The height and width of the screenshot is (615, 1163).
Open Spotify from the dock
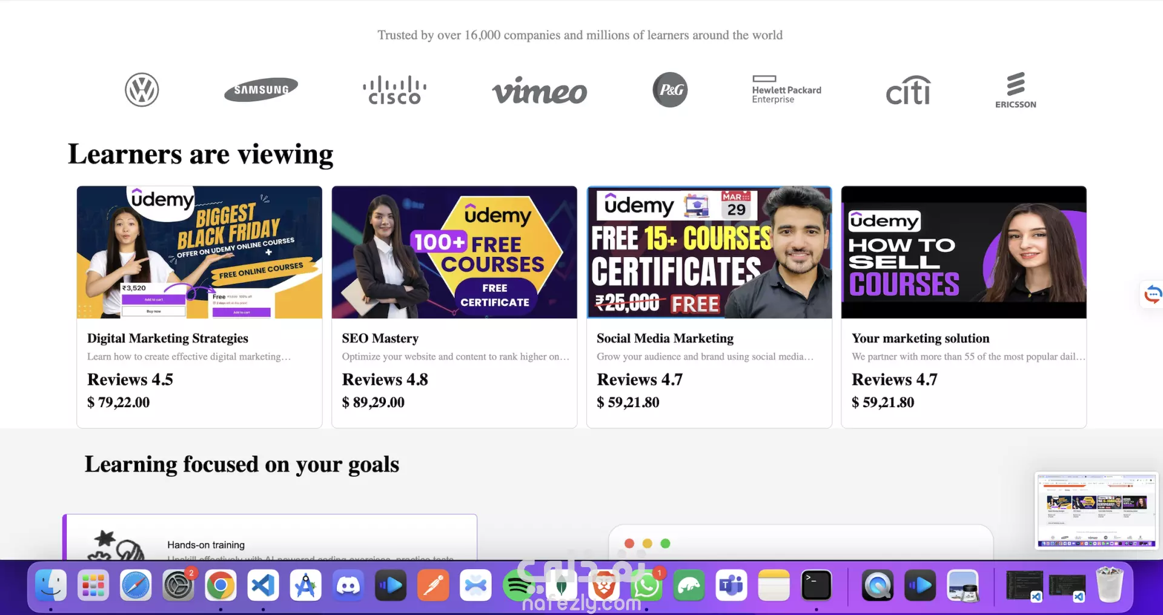click(x=518, y=586)
